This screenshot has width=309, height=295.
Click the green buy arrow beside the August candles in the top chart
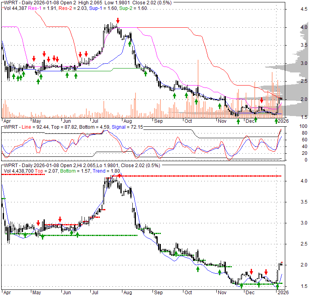130,44
